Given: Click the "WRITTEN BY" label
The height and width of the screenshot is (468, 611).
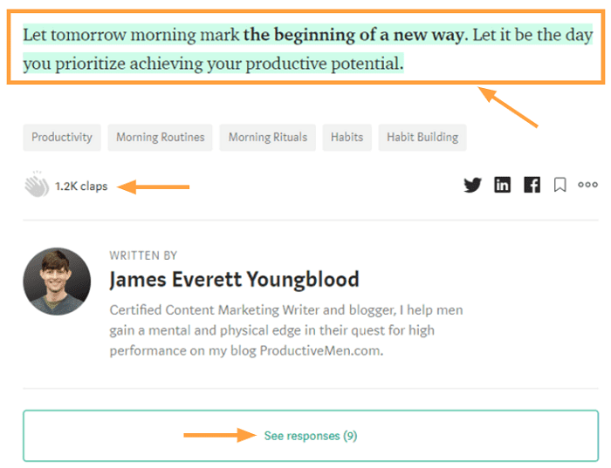Looking at the screenshot, I should click(x=143, y=255).
